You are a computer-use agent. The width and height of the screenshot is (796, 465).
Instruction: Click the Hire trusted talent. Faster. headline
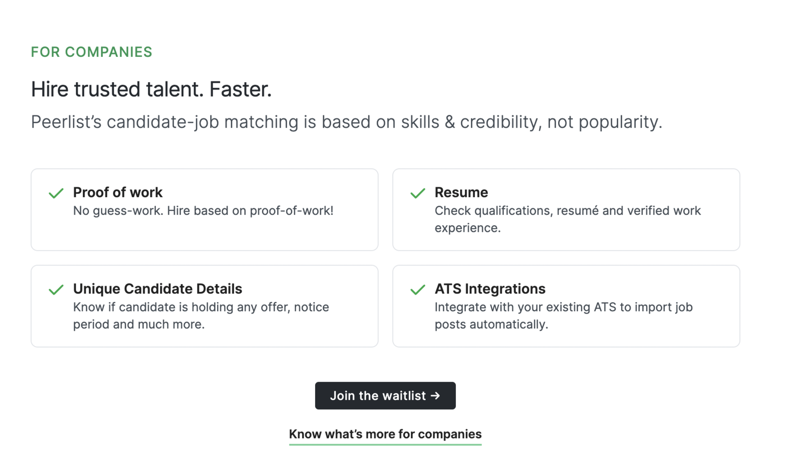[x=151, y=89]
